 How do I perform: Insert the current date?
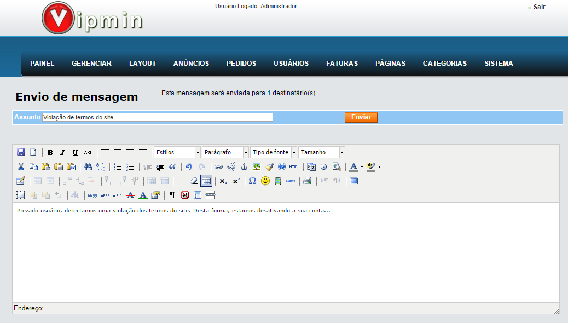(311, 167)
